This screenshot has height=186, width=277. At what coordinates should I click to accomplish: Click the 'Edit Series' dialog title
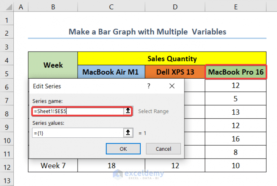point(47,86)
